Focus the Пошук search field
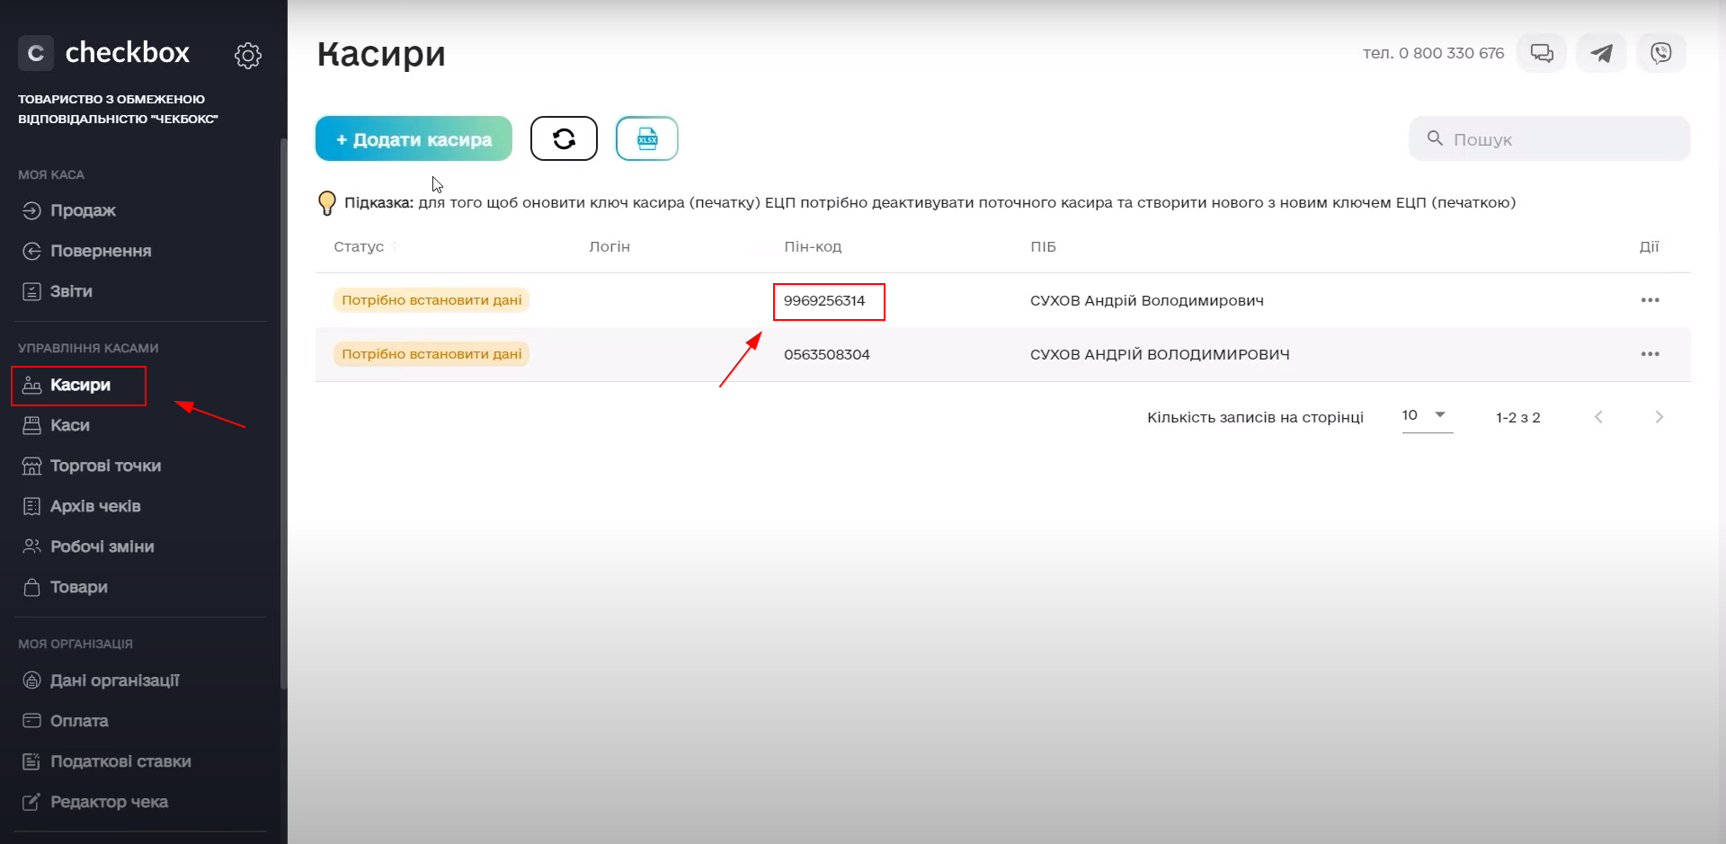The width and height of the screenshot is (1726, 844). [x=1550, y=138]
